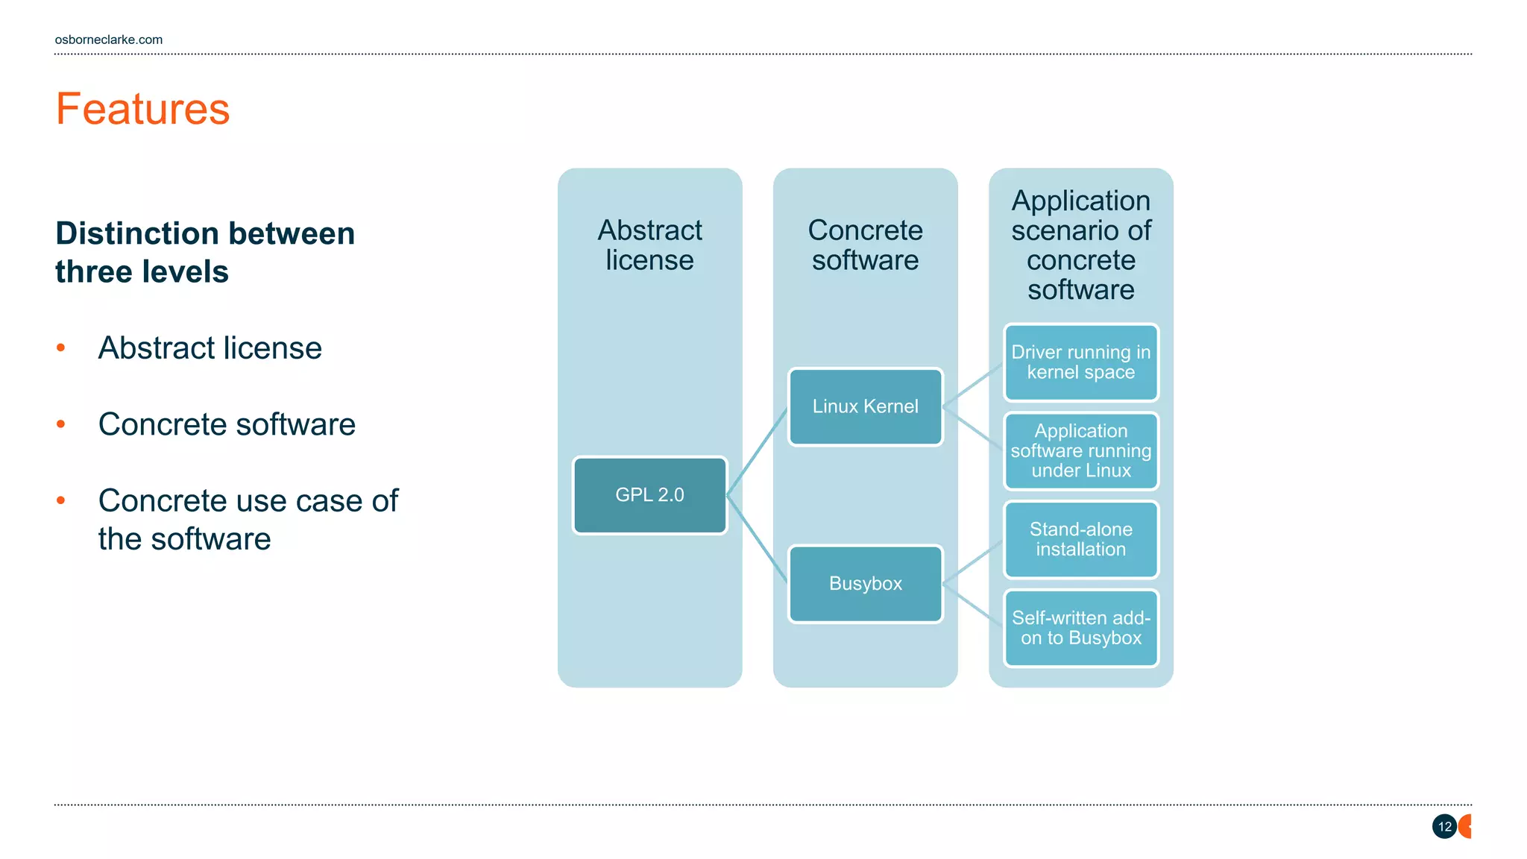
Task: Select the Concrete software column heading
Action: coord(865,245)
